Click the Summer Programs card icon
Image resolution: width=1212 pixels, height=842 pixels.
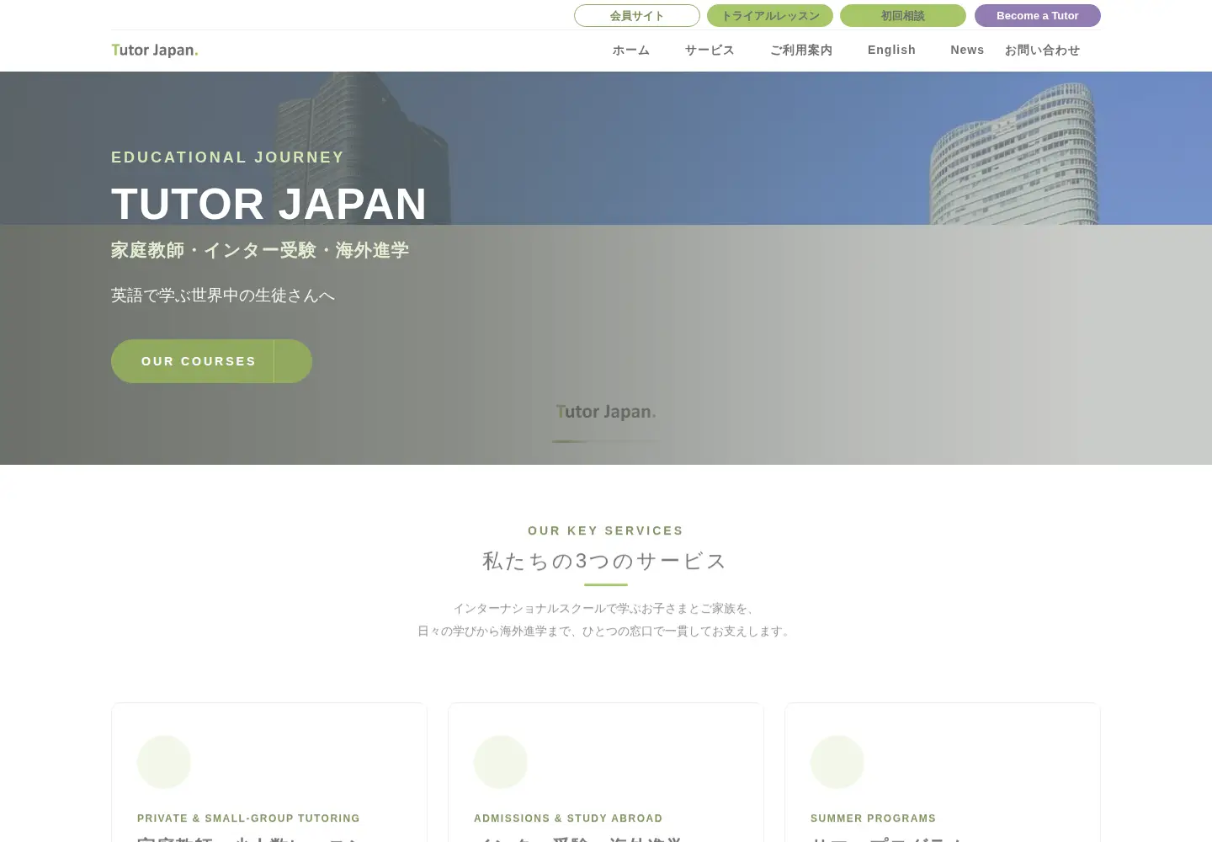click(x=837, y=762)
